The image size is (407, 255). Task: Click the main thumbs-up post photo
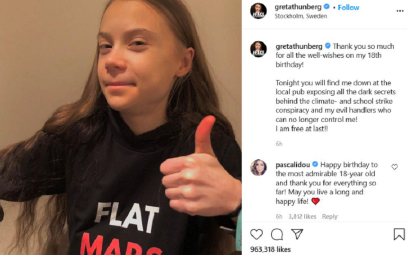coord(121,128)
